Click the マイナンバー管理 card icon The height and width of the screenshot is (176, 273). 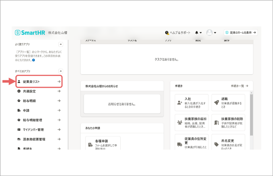(19, 130)
